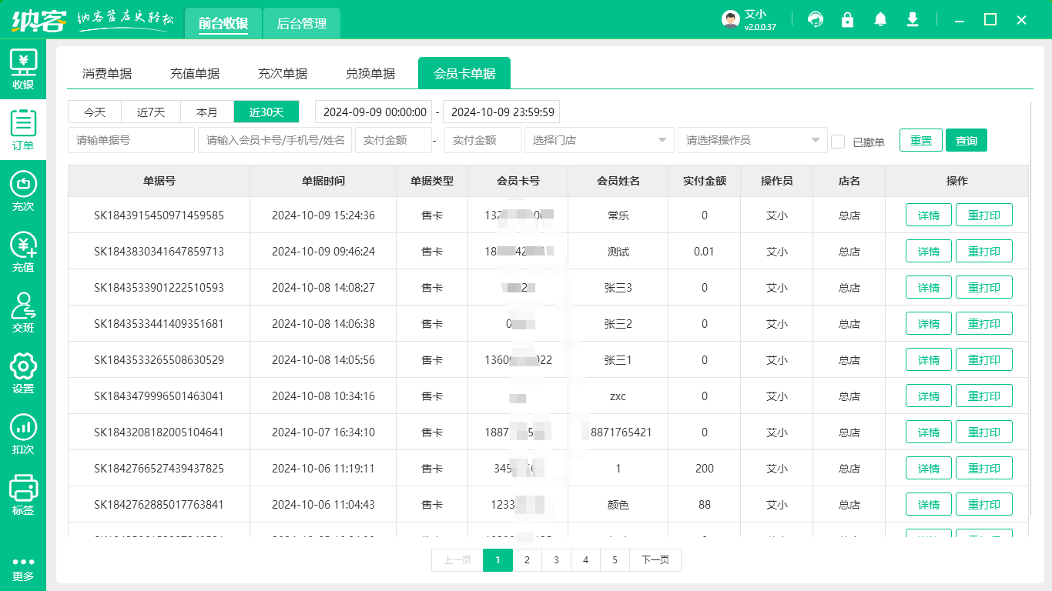
Task: Click the 重置 reset button
Action: [921, 140]
